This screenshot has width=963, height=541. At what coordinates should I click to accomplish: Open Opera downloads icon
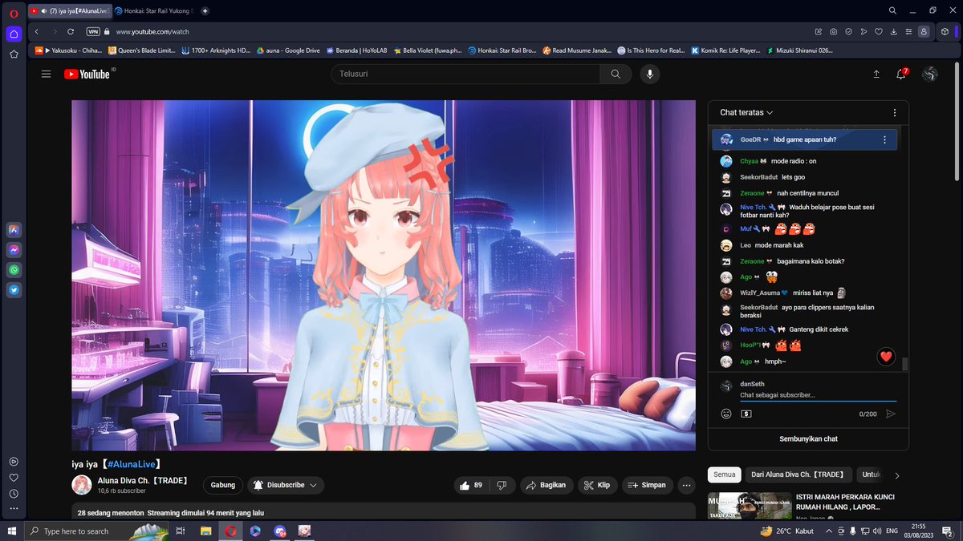(x=892, y=31)
